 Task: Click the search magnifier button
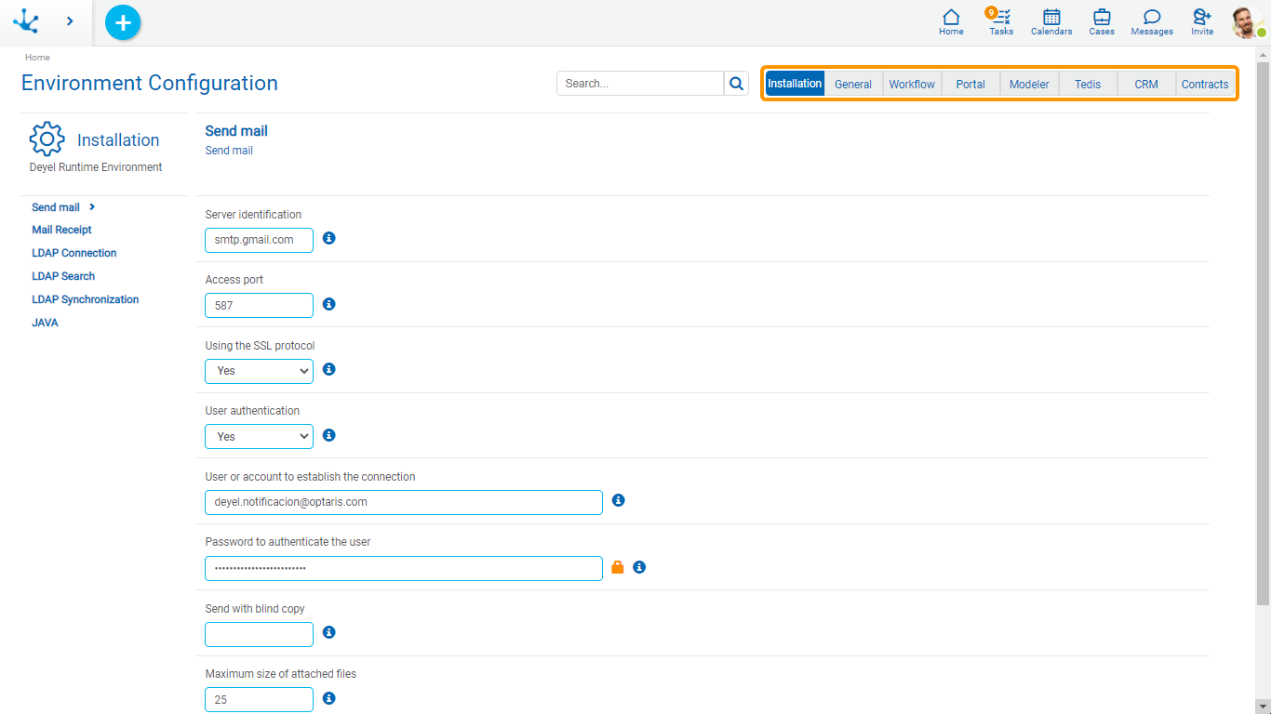pyautogui.click(x=736, y=84)
